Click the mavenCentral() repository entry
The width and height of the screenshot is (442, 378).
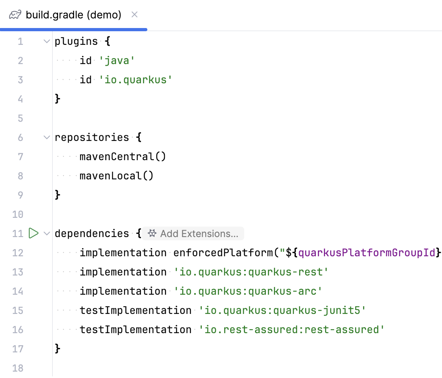coord(123,156)
